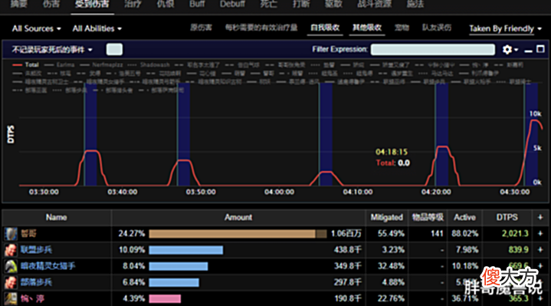Click the class icon on the pink-bar row

click(11, 298)
